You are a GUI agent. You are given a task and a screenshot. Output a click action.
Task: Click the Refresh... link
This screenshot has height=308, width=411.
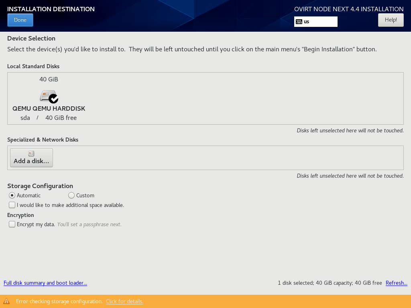pos(396,283)
